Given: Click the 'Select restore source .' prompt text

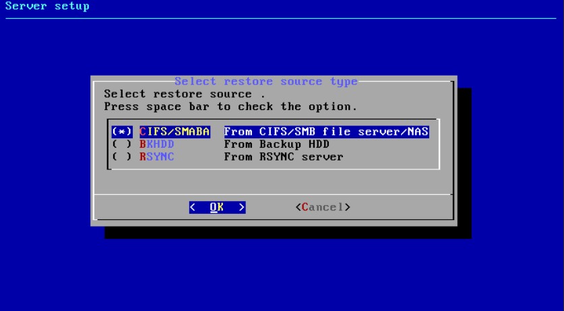Looking at the screenshot, I should [x=180, y=94].
